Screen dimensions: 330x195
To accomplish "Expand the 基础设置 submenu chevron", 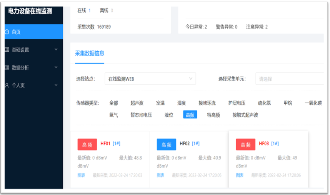I will pyautogui.click(x=56, y=50).
